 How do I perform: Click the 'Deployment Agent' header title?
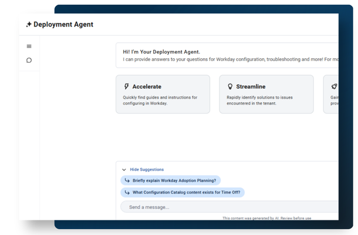[x=63, y=24]
